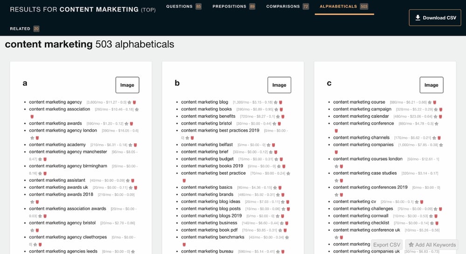Click star beside 'content marketing awards' 590/mo

click(127, 124)
